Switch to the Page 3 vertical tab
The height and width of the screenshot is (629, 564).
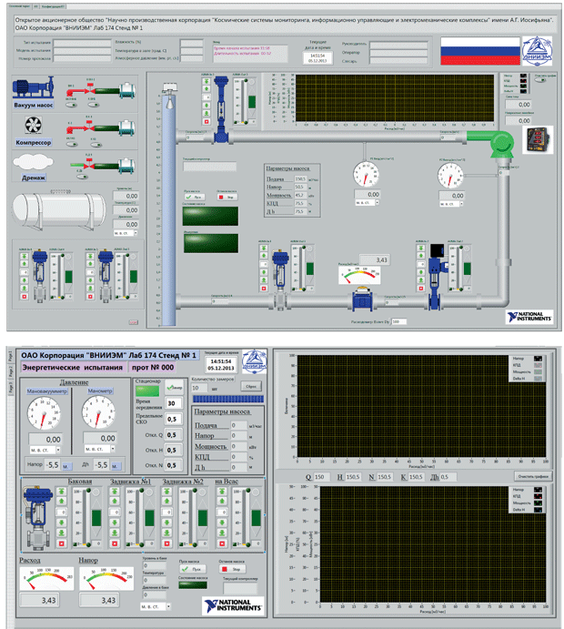[x=11, y=388]
